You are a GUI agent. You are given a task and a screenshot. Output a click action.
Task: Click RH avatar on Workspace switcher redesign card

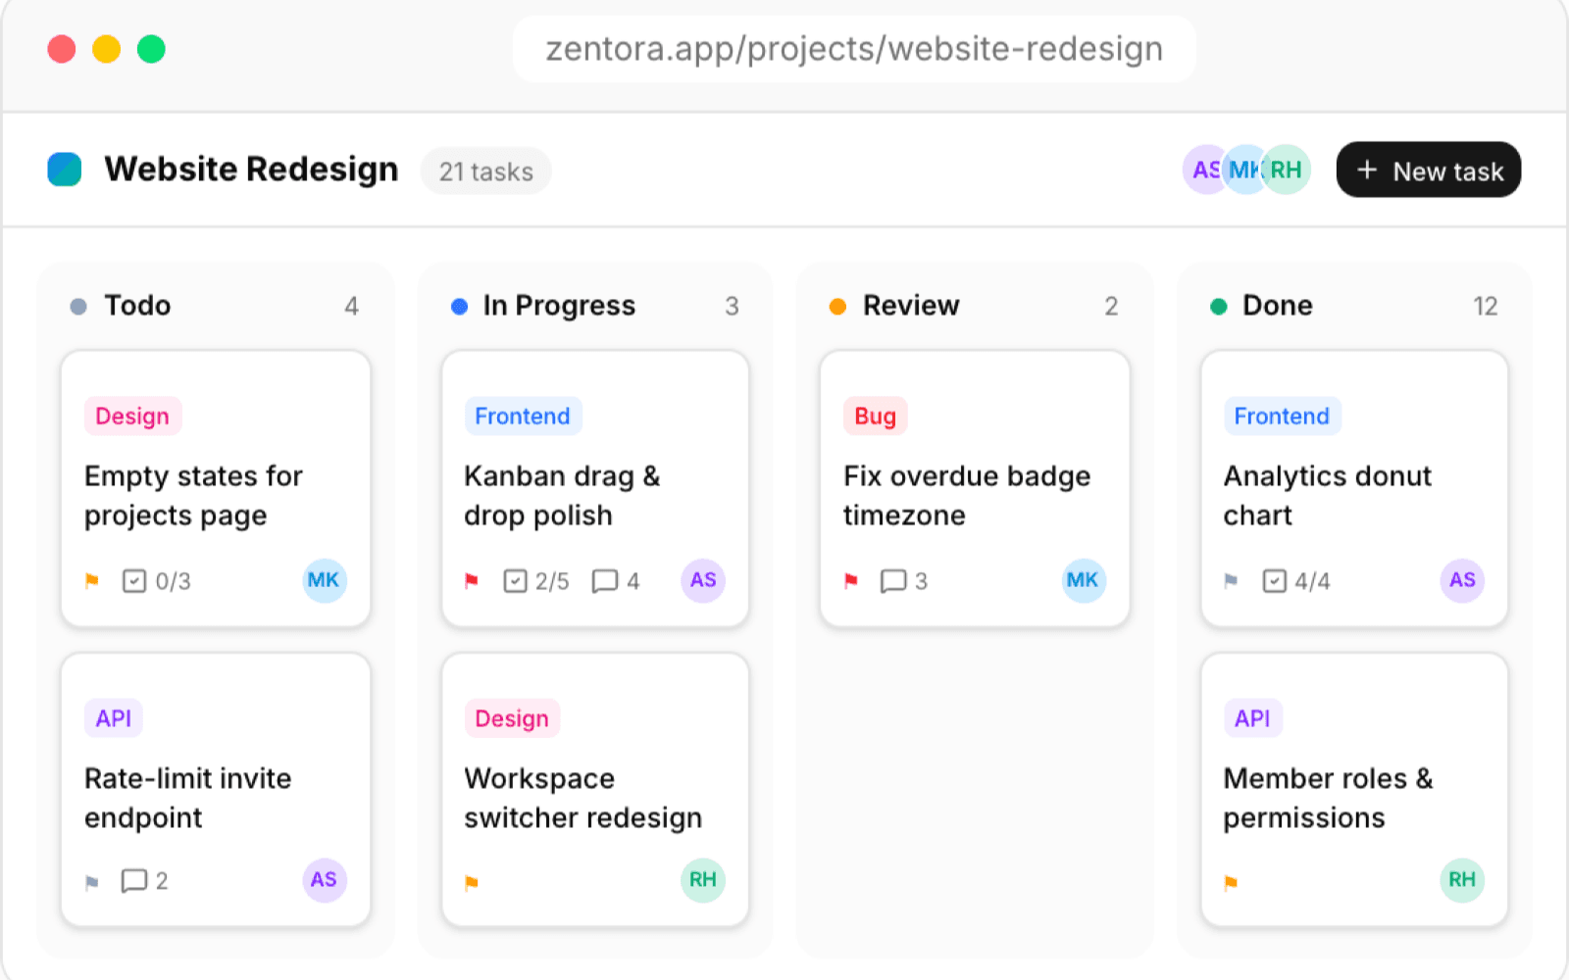click(703, 880)
